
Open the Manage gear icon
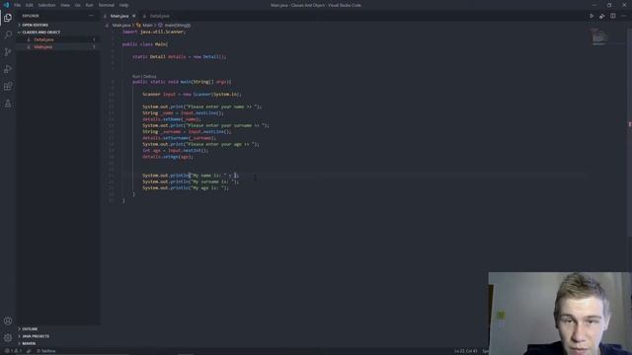(x=8, y=337)
